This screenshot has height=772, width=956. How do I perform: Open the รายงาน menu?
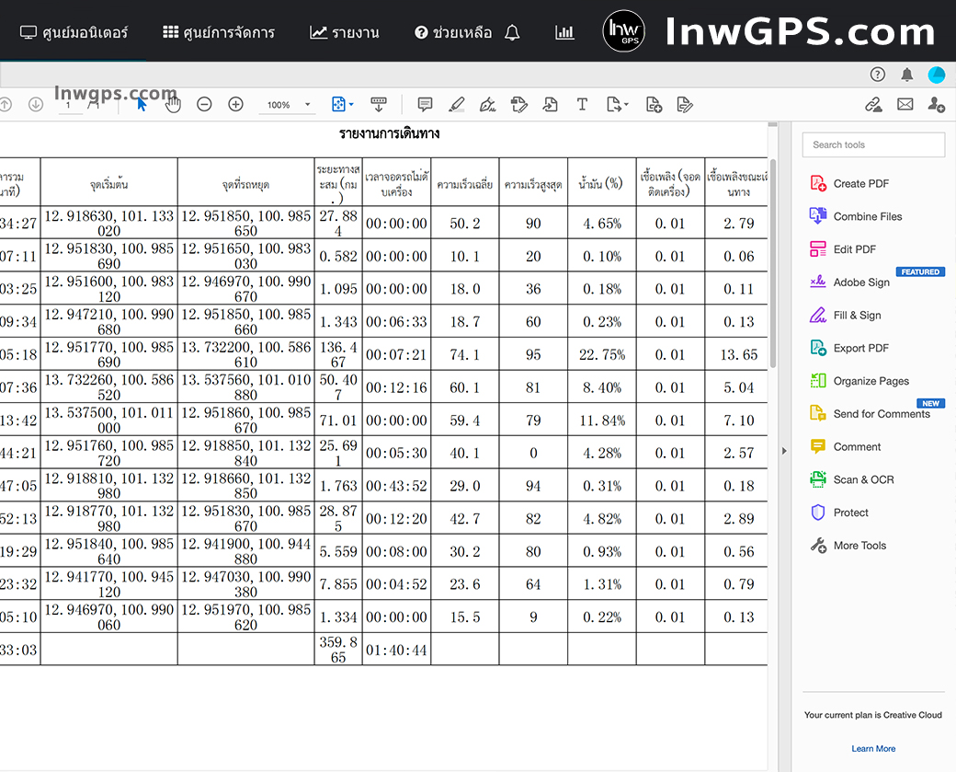tap(345, 32)
